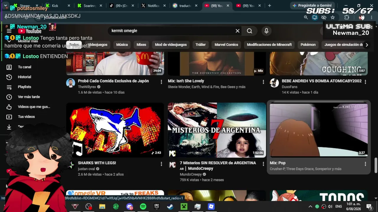This screenshot has height=212, width=378.
Task: Open Steam from the taskbar
Action: coord(170,207)
